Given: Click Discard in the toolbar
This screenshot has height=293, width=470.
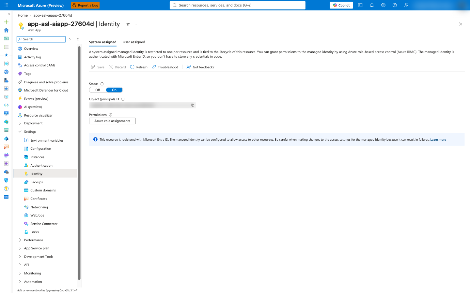Looking at the screenshot, I should coord(117,67).
